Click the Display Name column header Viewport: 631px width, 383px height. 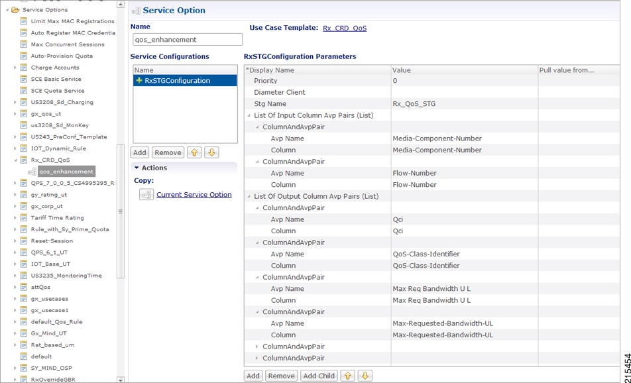(x=317, y=70)
